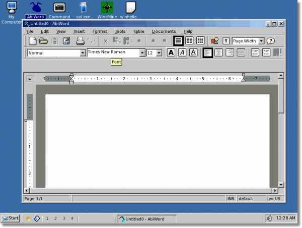Expand the Normal style dropdown arrow
Screen dimensions: 302x228
coord(83,52)
